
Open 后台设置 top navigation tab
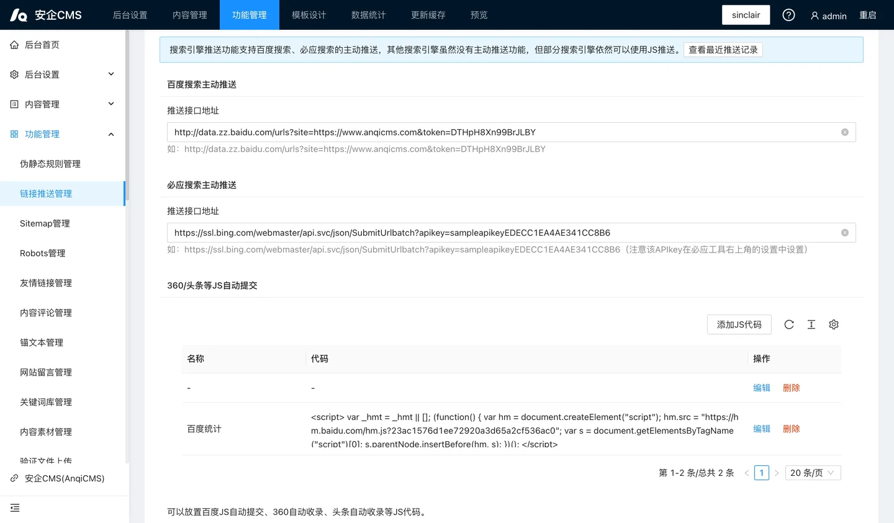pos(130,15)
